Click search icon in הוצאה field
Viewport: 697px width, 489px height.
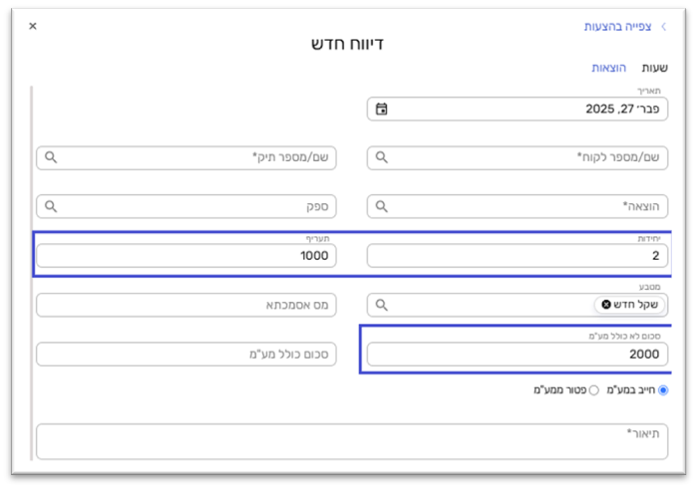[381, 206]
